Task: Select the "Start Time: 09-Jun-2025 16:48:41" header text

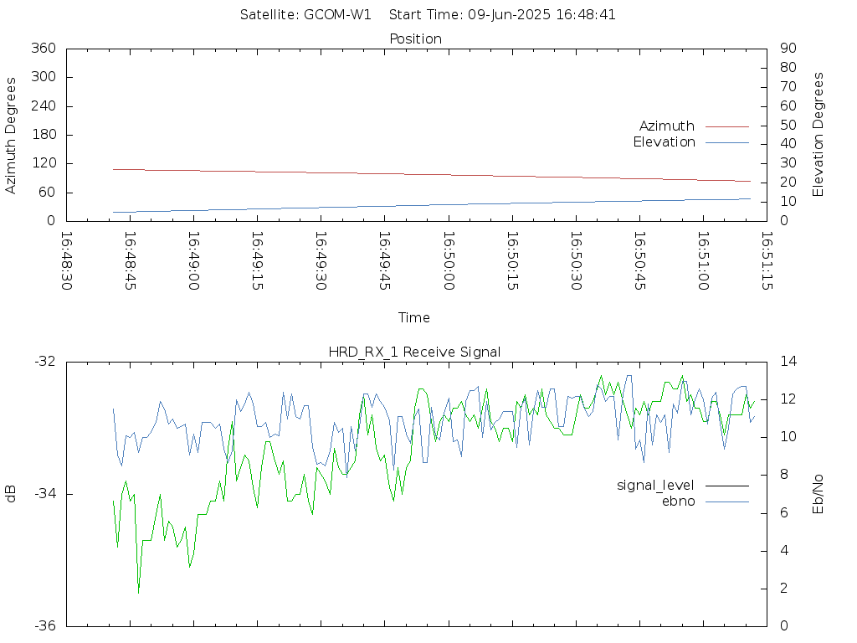Action: pyautogui.click(x=502, y=15)
